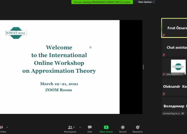Screen dimensions: 187x134
Task: Select the ORGANIZERS IOWAT-2021 logo tile
Action: point(178,66)
